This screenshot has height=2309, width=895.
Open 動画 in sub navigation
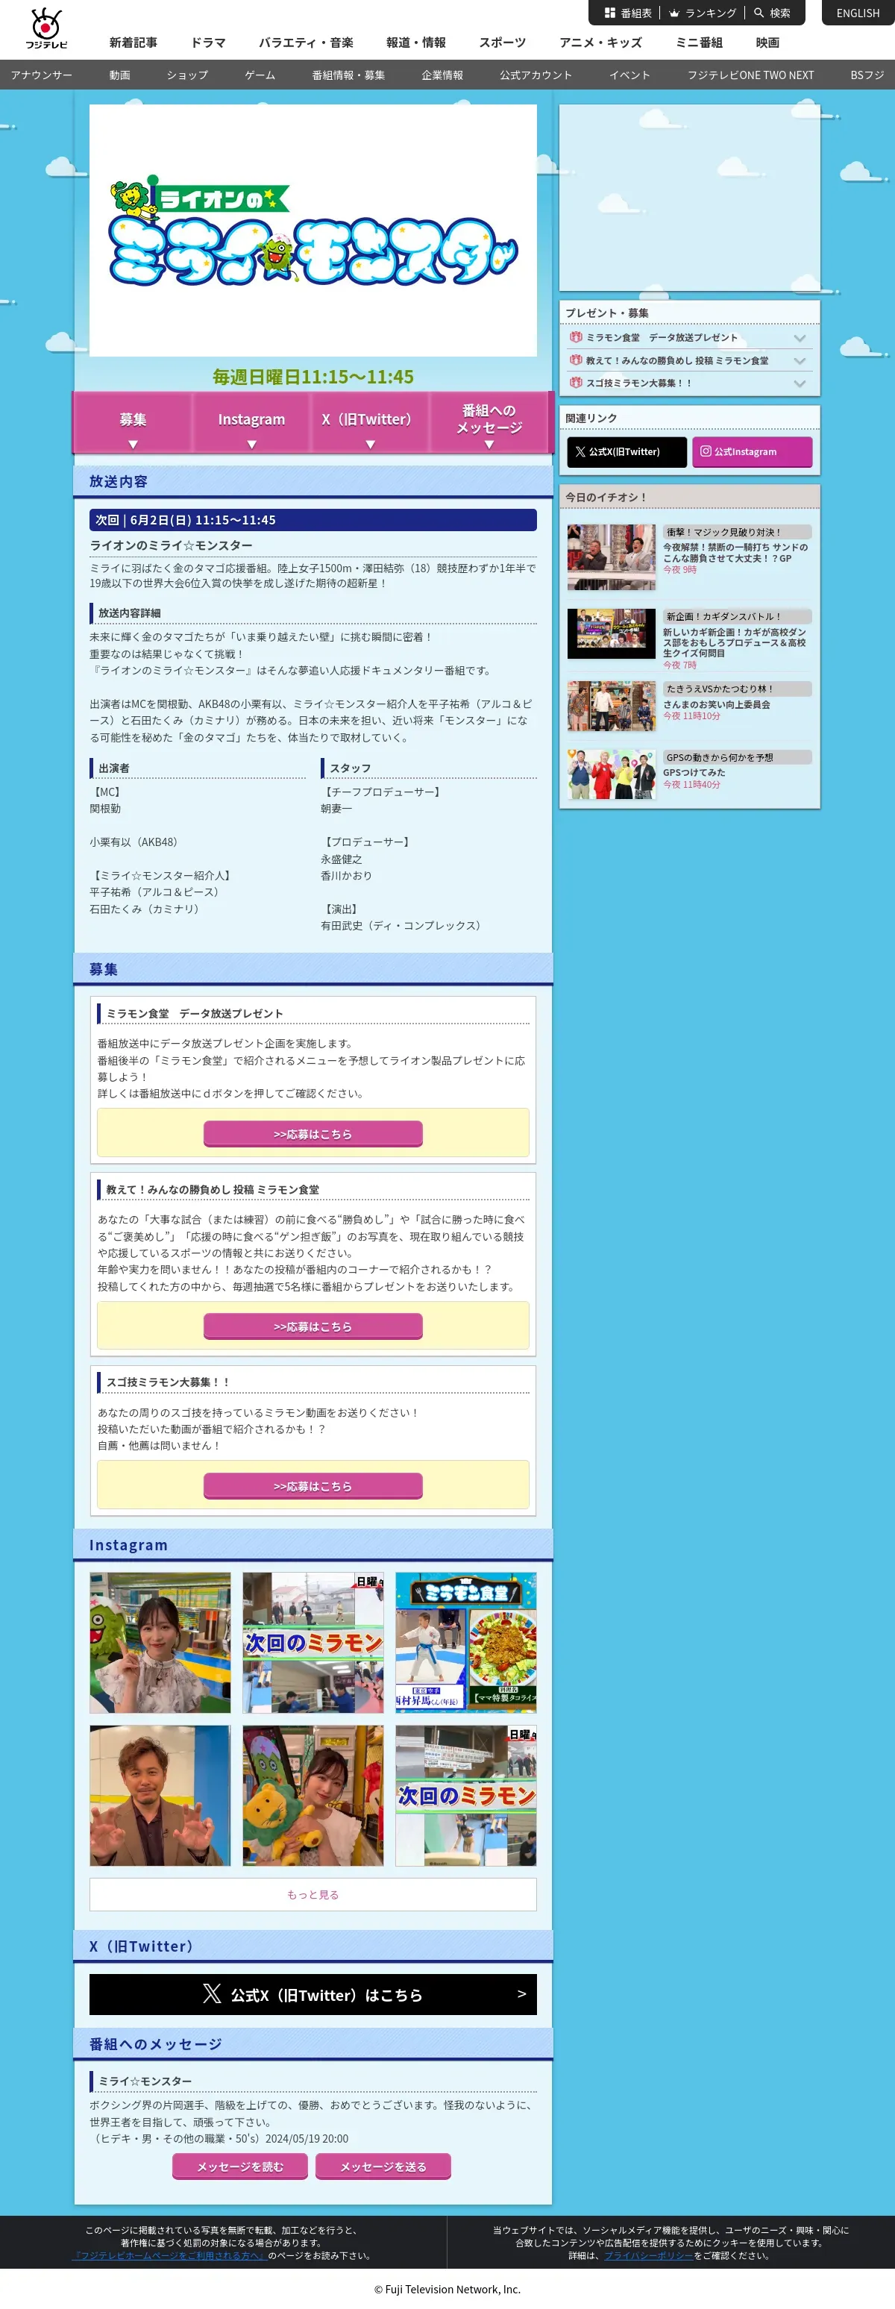click(x=120, y=75)
